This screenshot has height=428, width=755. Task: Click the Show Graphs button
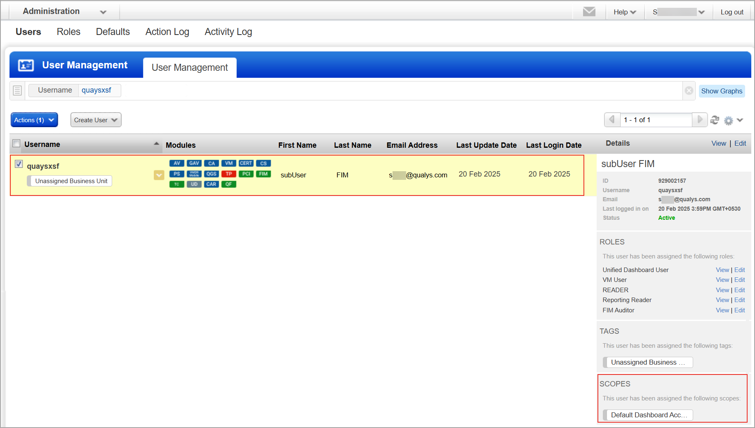point(722,91)
